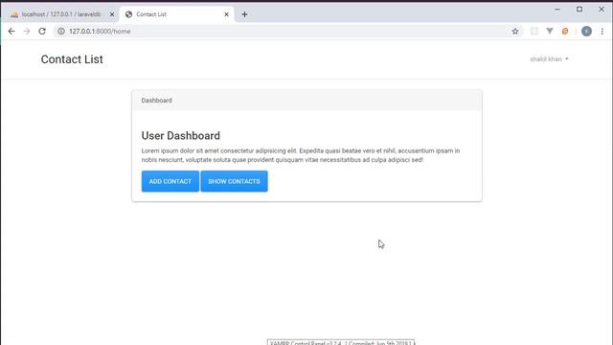Bookmark this page with the star icon
This screenshot has width=613, height=345.
[515, 32]
